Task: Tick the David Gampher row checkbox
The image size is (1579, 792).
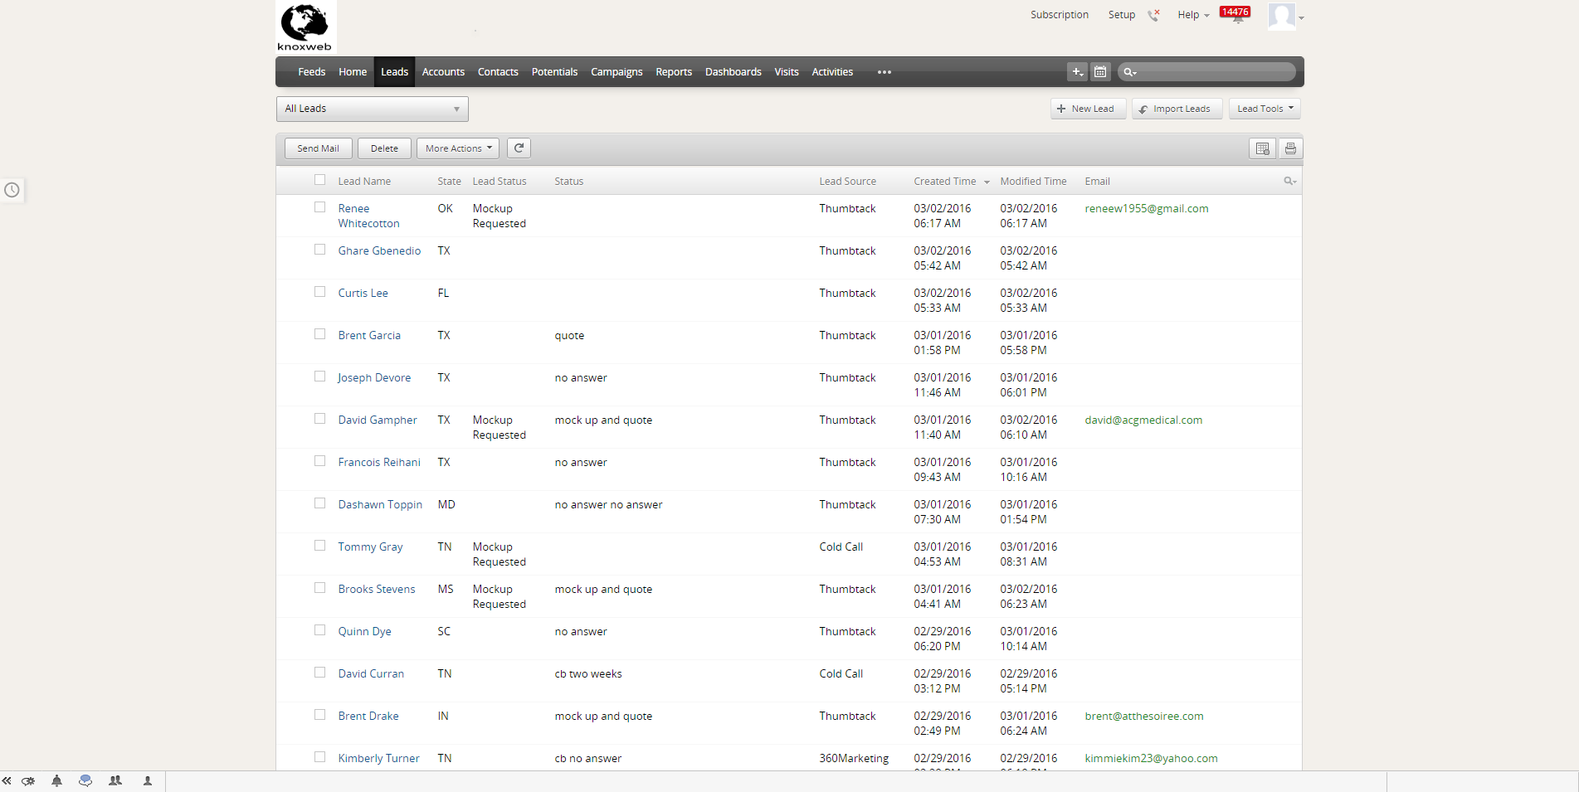Action: click(319, 419)
